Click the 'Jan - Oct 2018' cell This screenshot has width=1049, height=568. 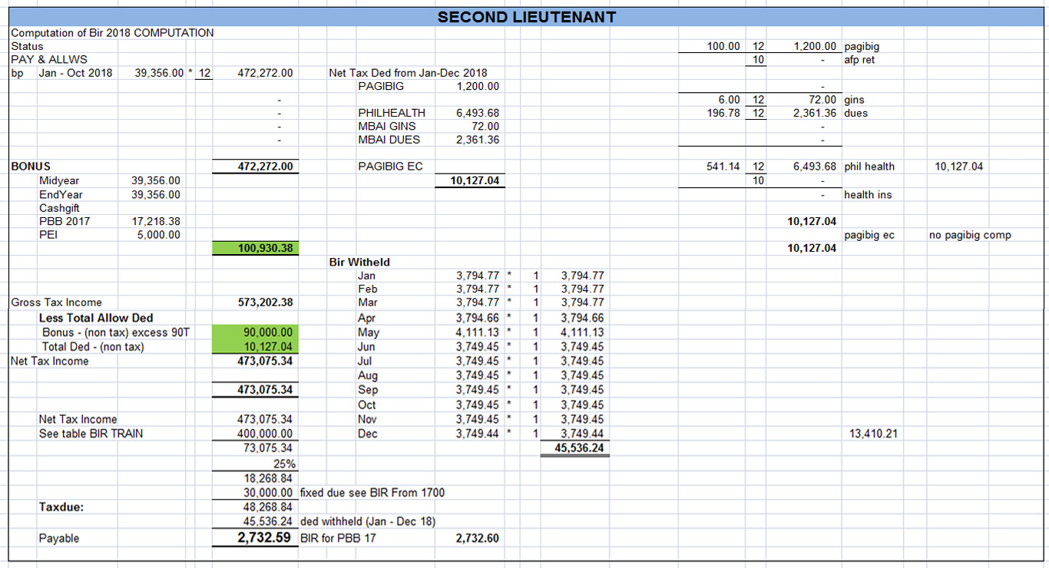click(75, 73)
